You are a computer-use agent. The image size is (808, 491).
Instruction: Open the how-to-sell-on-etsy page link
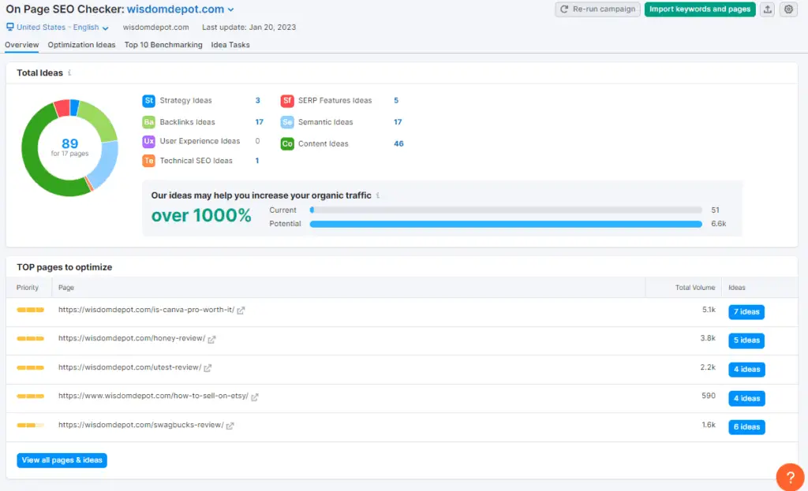tap(154, 396)
